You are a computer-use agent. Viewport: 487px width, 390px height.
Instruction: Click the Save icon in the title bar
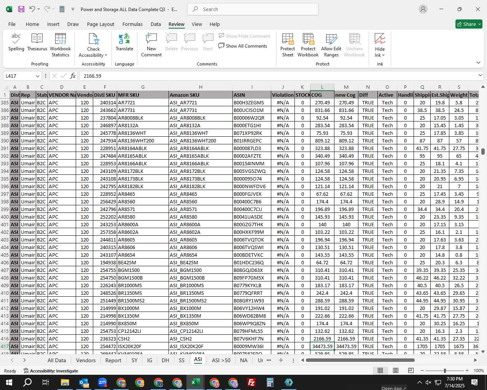(21, 9)
